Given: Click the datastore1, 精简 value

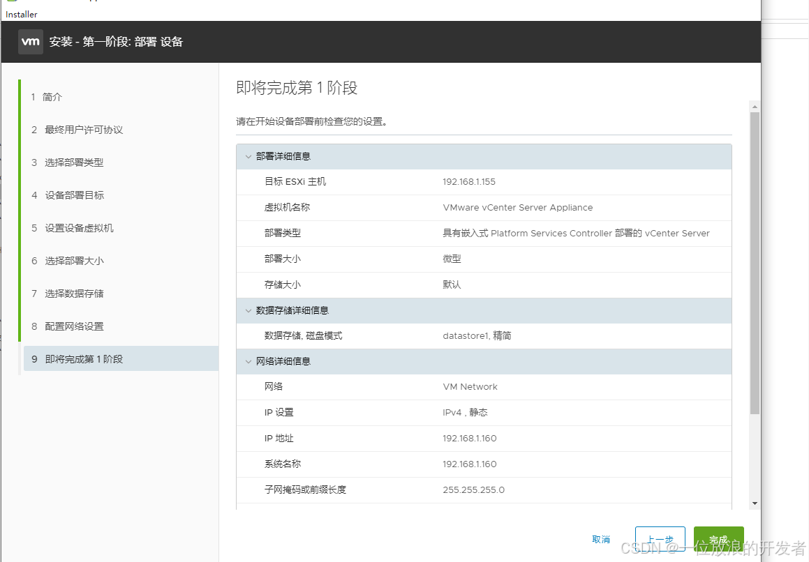Looking at the screenshot, I should coord(477,335).
